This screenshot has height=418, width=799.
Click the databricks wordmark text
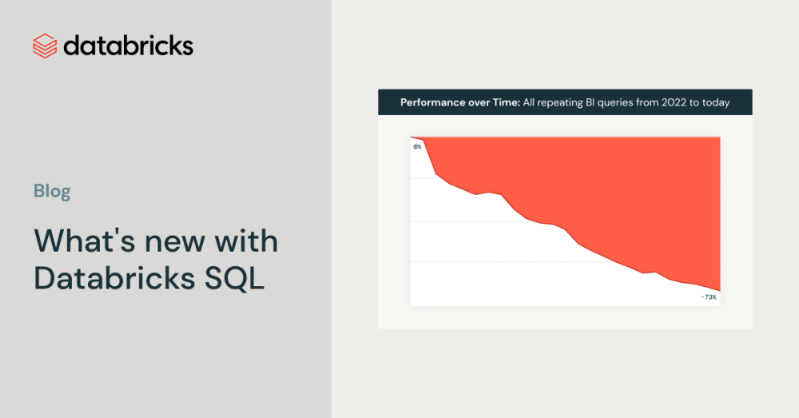[x=128, y=46]
